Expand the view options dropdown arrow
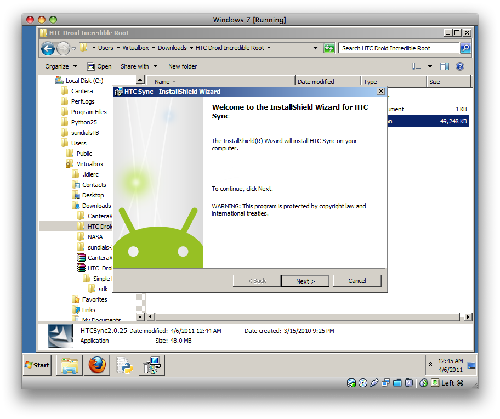This screenshot has height=419, width=500. point(430,66)
